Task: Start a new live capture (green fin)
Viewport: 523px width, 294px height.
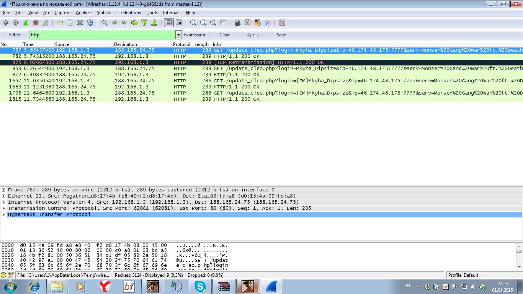Action: pos(26,23)
